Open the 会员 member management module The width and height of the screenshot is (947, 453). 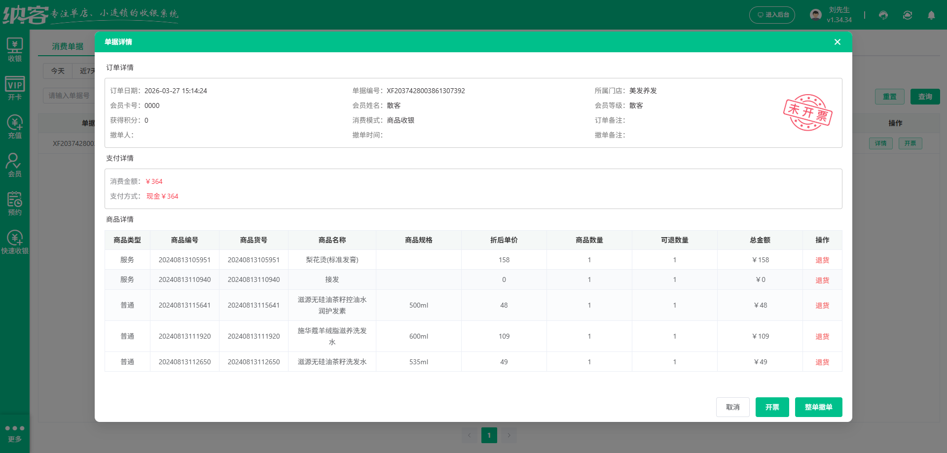click(x=15, y=164)
